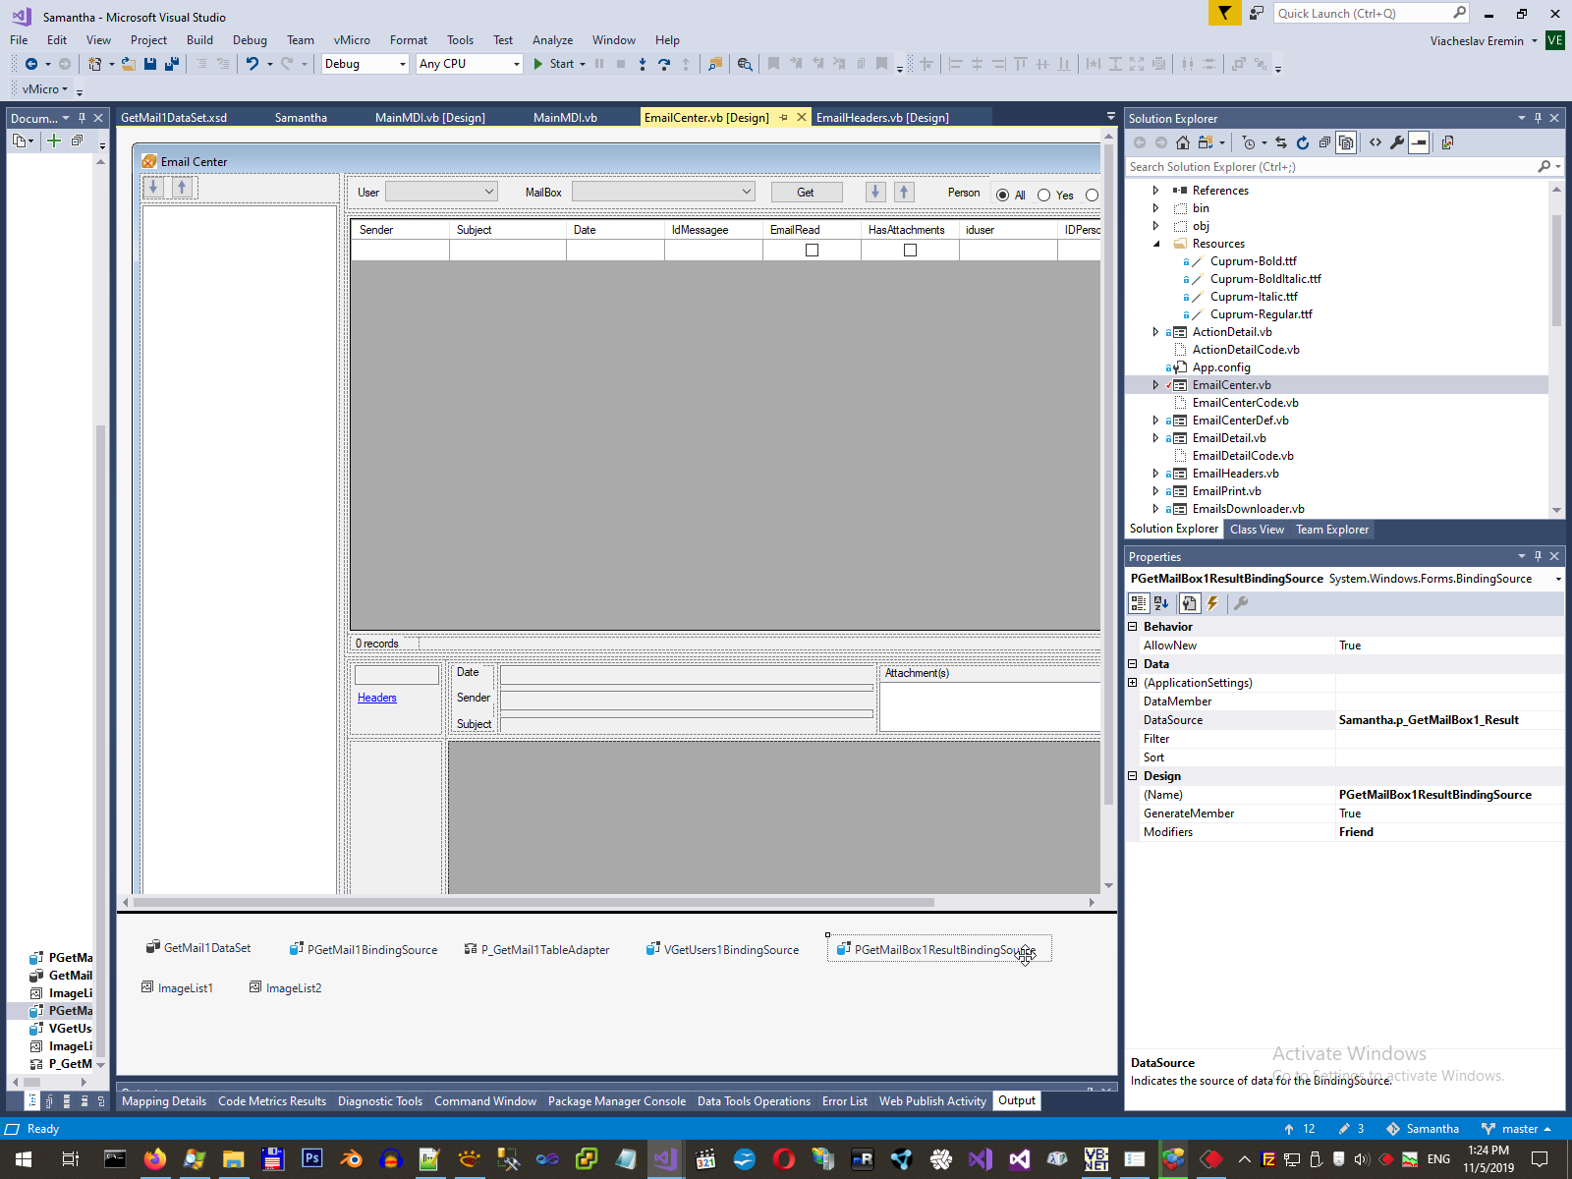
Task: Open the Error List tab
Action: click(845, 1101)
